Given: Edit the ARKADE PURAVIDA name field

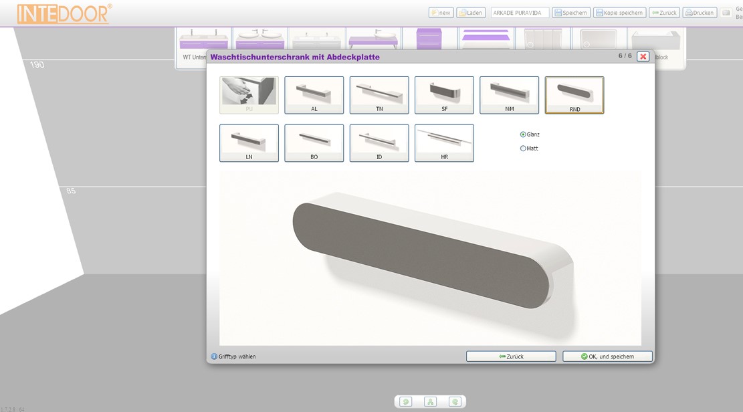Looking at the screenshot, I should (x=520, y=13).
